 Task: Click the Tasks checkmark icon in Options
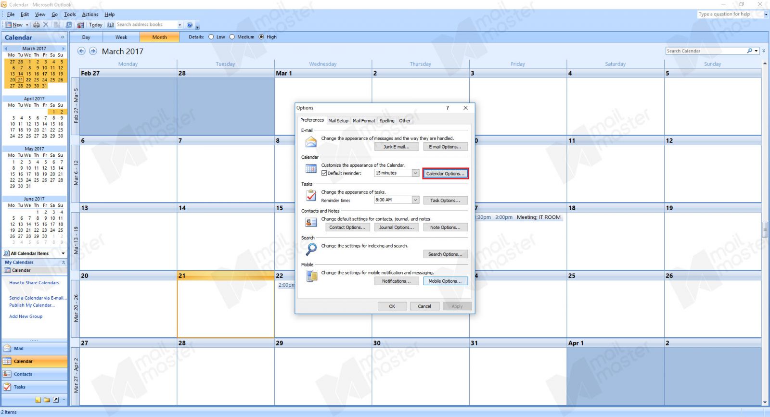click(311, 196)
